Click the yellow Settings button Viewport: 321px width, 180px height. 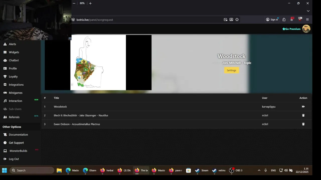coord(231,70)
